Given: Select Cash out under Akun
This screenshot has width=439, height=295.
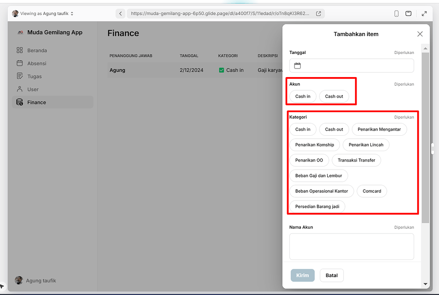Looking at the screenshot, I should [x=334, y=96].
